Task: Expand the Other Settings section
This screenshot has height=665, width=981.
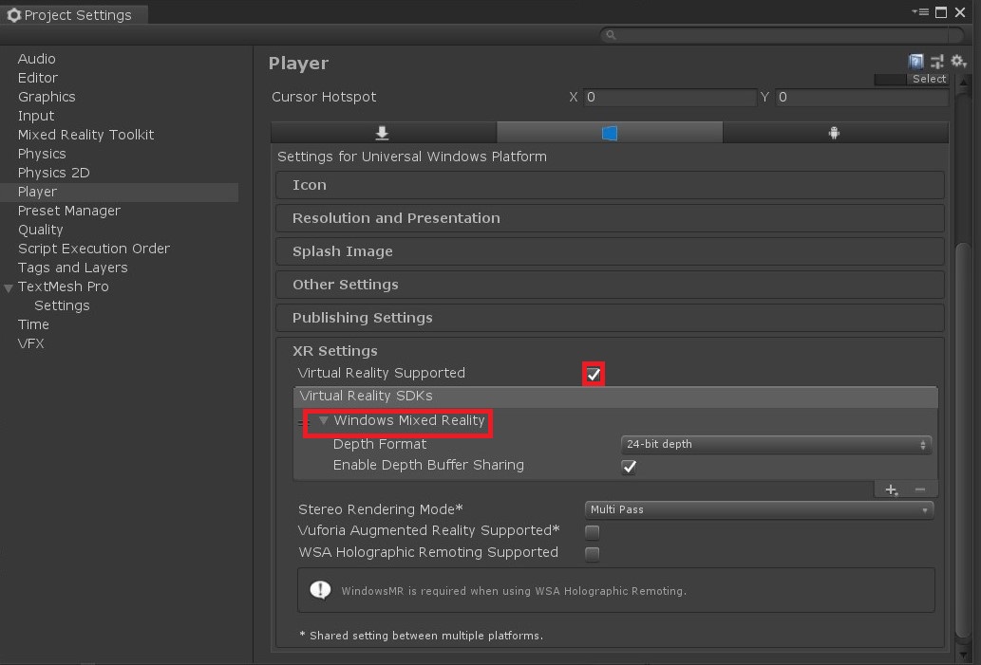Action: click(x=610, y=285)
